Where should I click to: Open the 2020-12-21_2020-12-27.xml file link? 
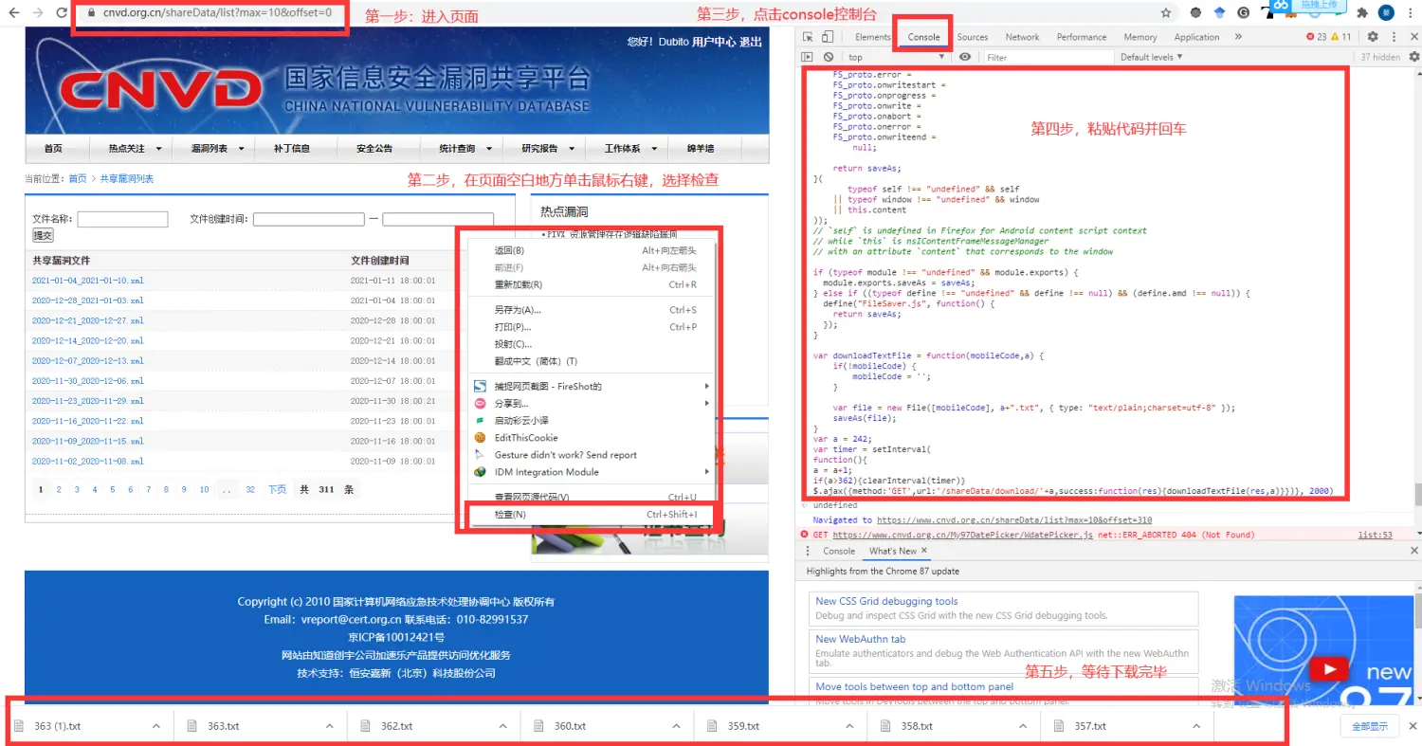click(x=87, y=320)
